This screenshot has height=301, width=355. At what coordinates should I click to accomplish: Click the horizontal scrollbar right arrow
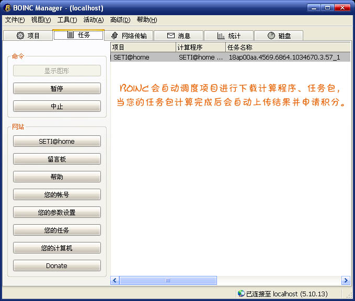tap(346, 281)
